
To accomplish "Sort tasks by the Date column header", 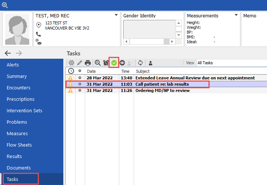I will (91, 71).
